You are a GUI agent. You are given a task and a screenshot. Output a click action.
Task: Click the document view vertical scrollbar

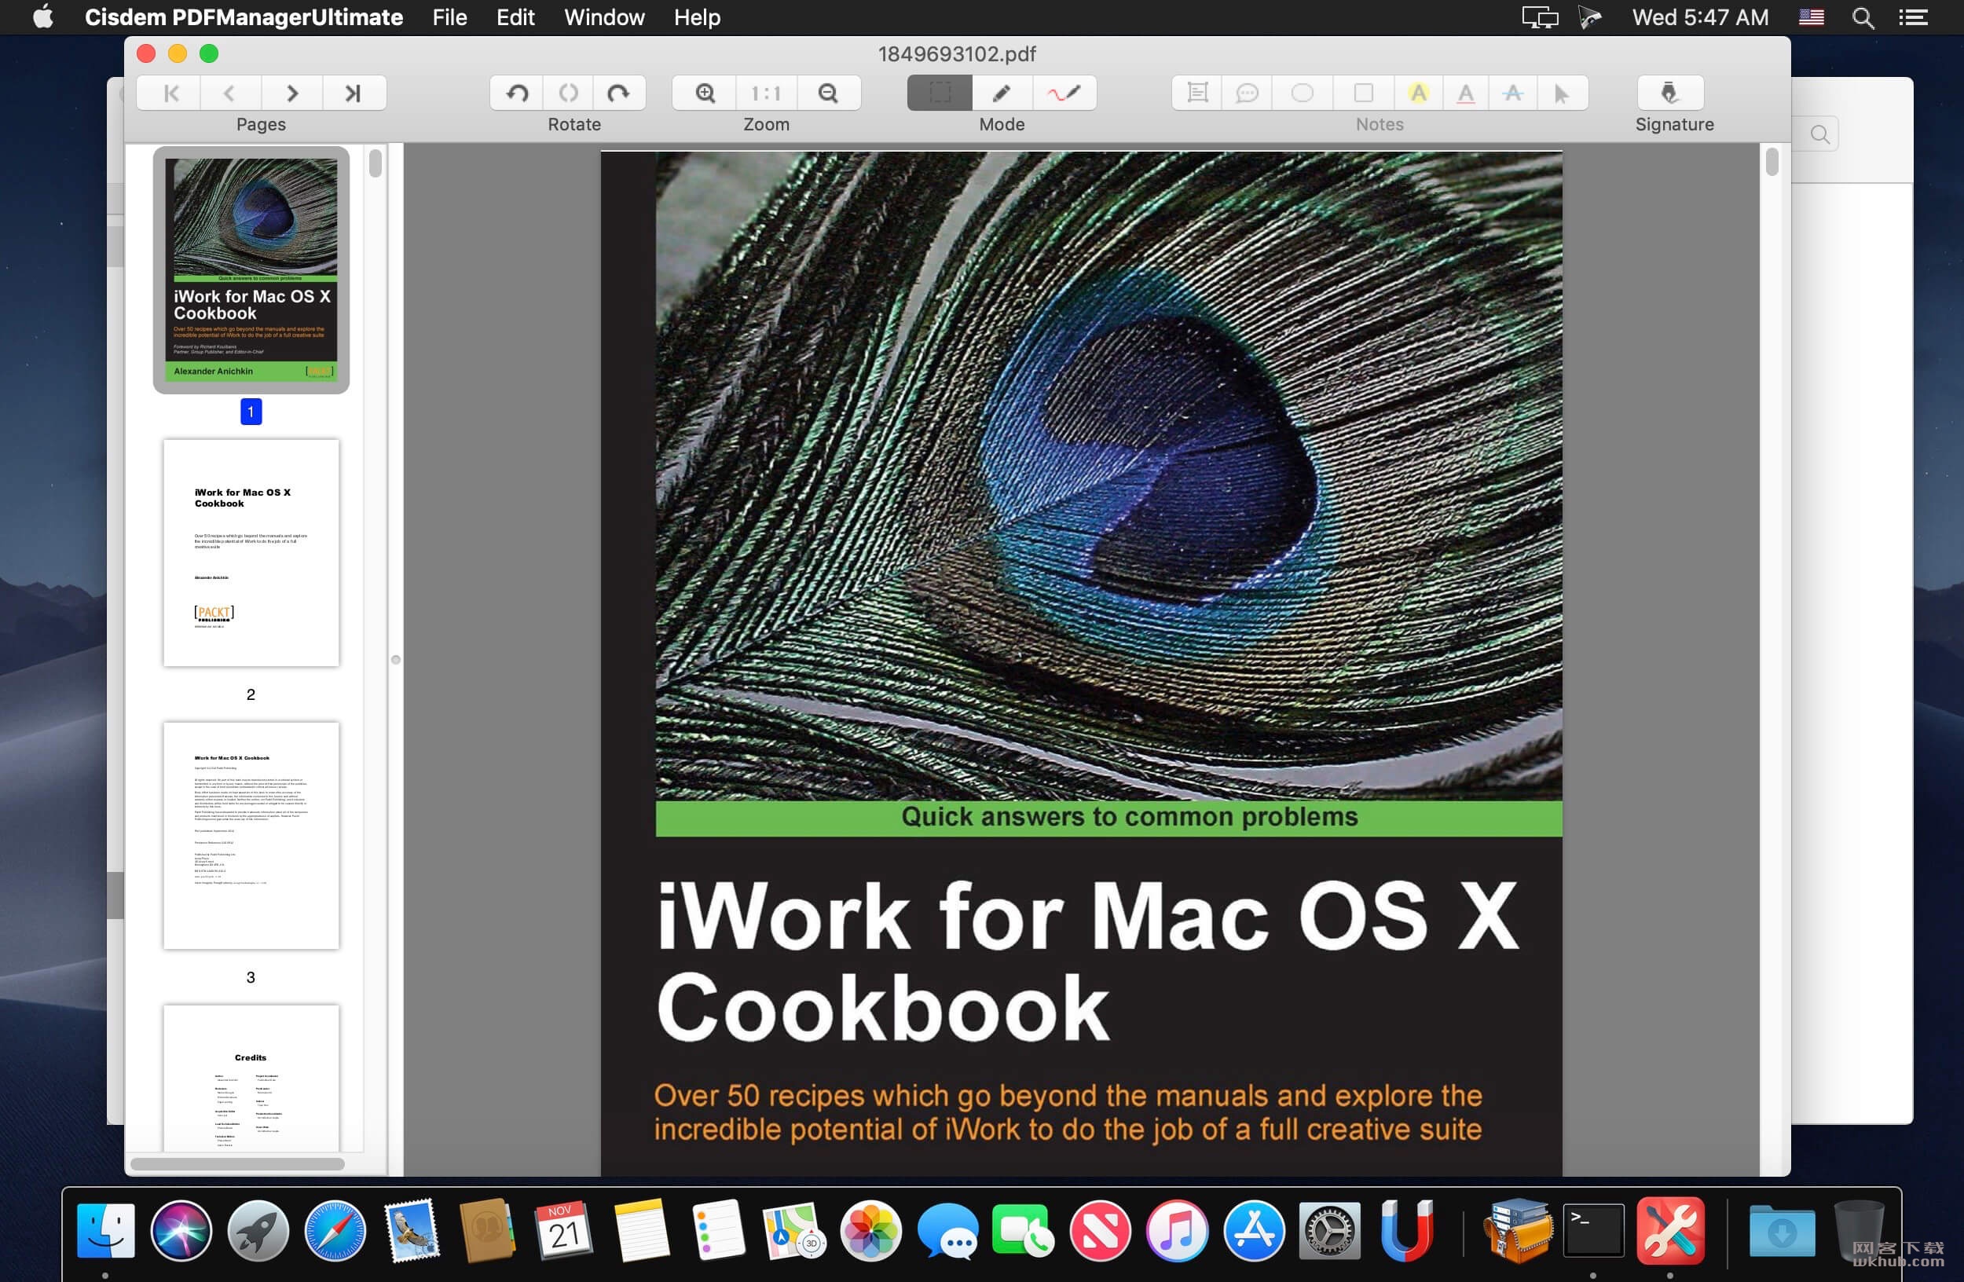click(x=1772, y=162)
